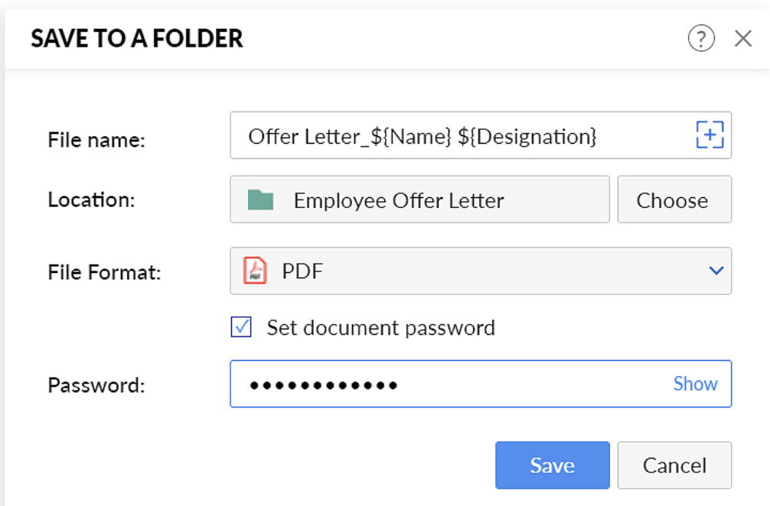Open help via the question mark icon
This screenshot has width=770, height=506.
(701, 38)
